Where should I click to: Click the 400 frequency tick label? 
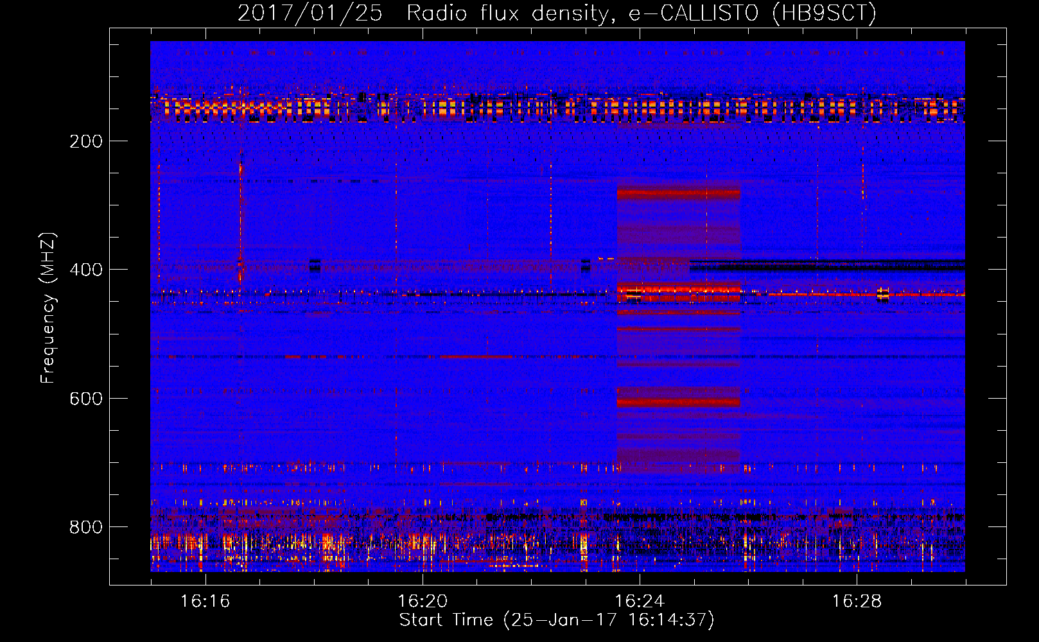86,270
